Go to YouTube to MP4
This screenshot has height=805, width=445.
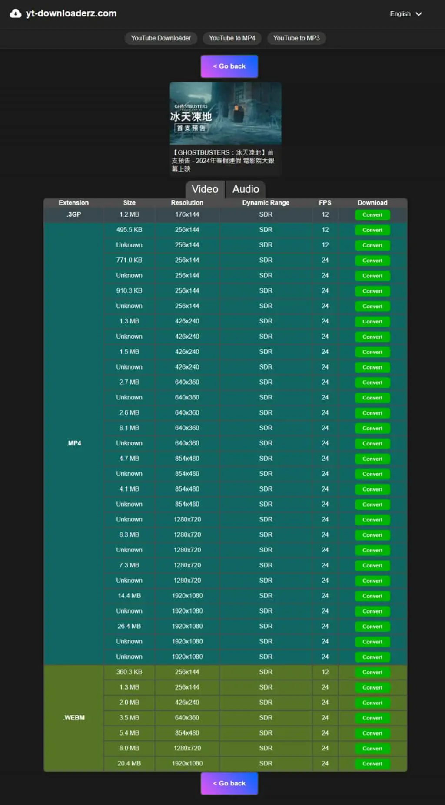232,38
